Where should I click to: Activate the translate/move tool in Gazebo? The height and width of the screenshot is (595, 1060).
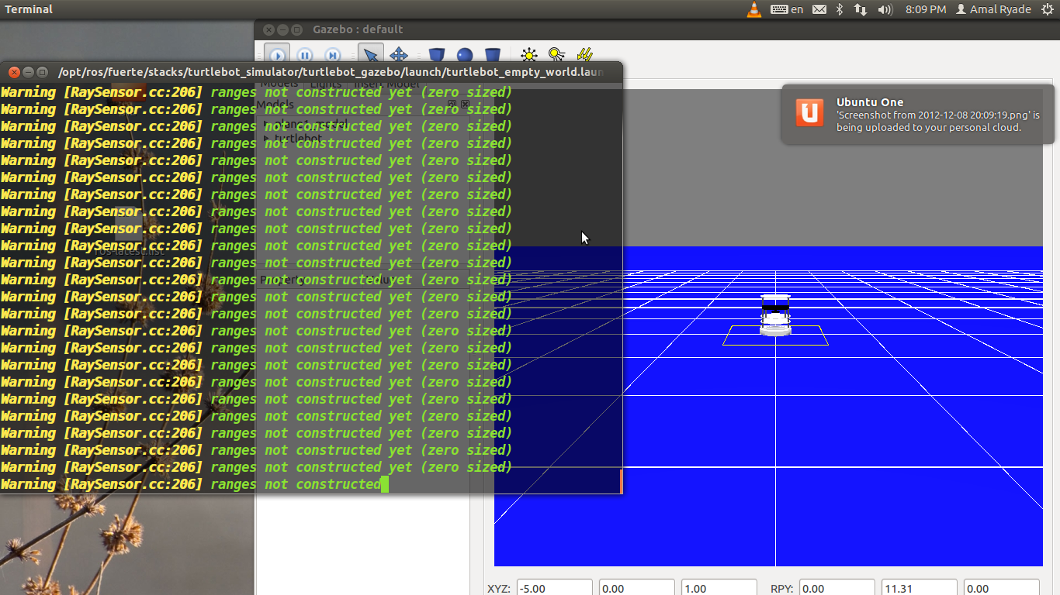tap(399, 55)
